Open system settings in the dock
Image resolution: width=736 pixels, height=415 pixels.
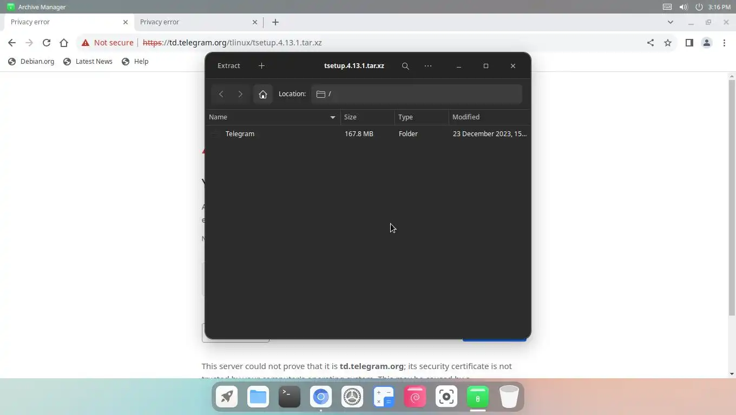(x=352, y=397)
